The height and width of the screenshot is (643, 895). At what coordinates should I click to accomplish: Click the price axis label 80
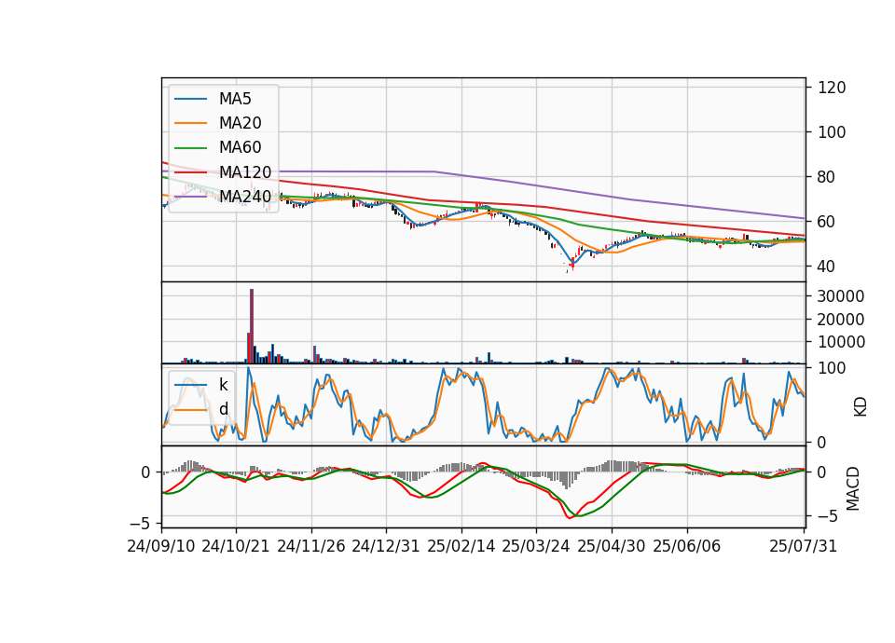click(827, 177)
